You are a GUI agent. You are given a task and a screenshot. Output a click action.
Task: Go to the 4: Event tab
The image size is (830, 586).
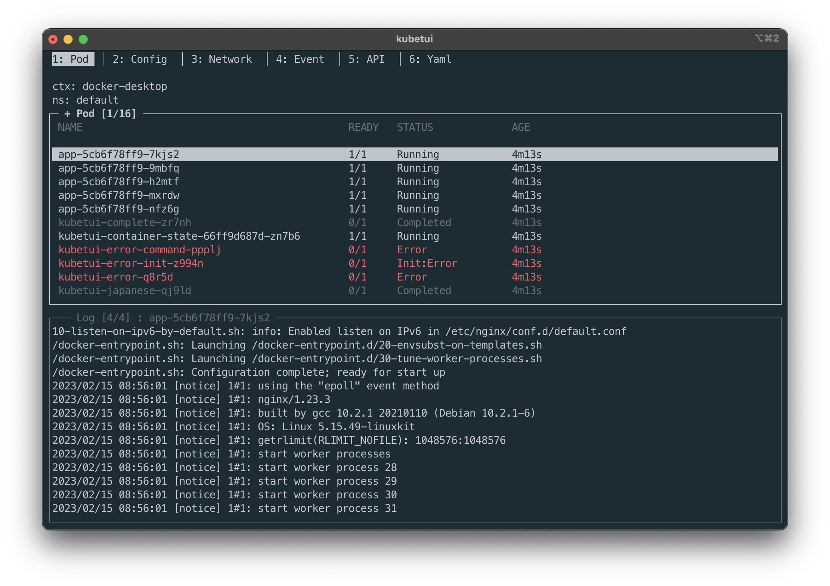coord(300,59)
